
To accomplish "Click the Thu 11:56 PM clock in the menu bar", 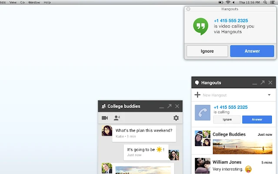I will click(x=249, y=2).
